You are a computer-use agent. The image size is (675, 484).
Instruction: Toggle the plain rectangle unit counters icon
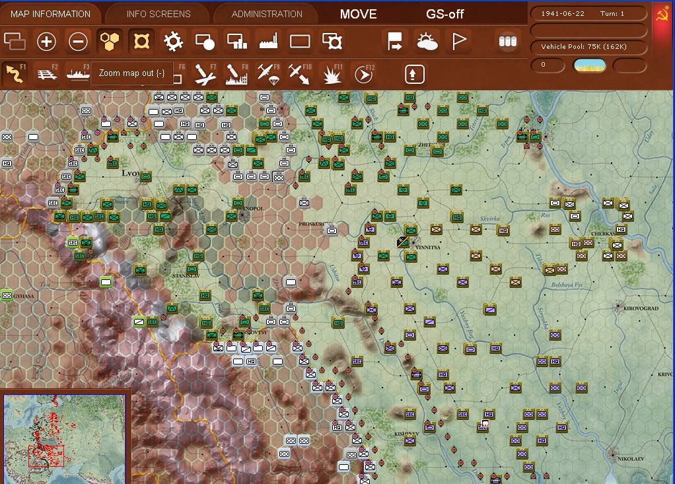tap(300, 42)
